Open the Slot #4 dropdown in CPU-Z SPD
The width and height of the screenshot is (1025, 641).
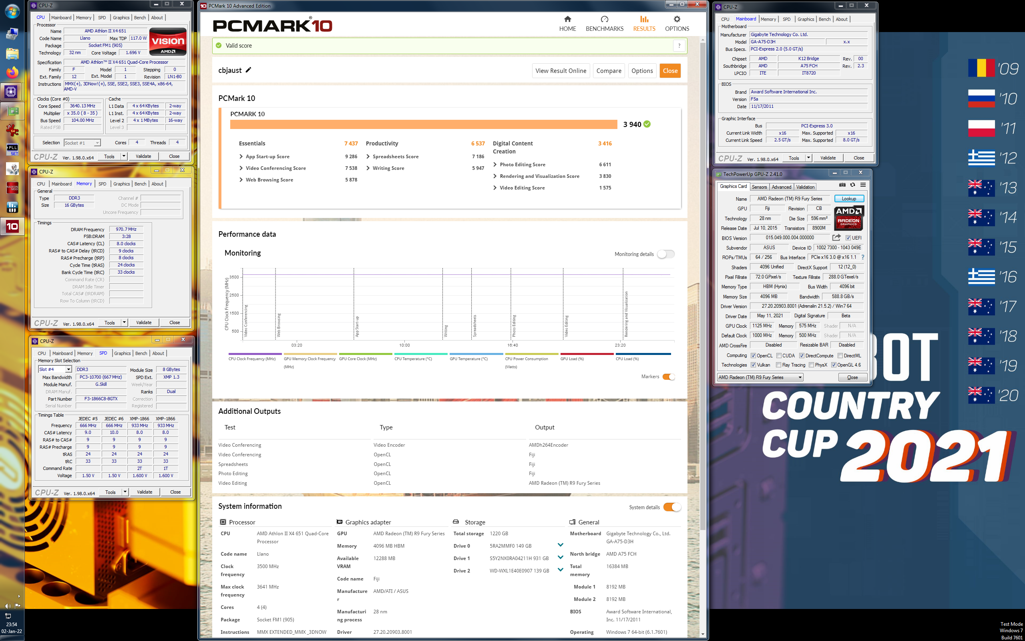point(54,369)
